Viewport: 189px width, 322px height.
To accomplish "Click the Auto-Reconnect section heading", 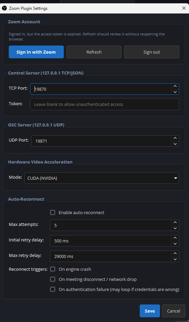I will [x=26, y=199].
